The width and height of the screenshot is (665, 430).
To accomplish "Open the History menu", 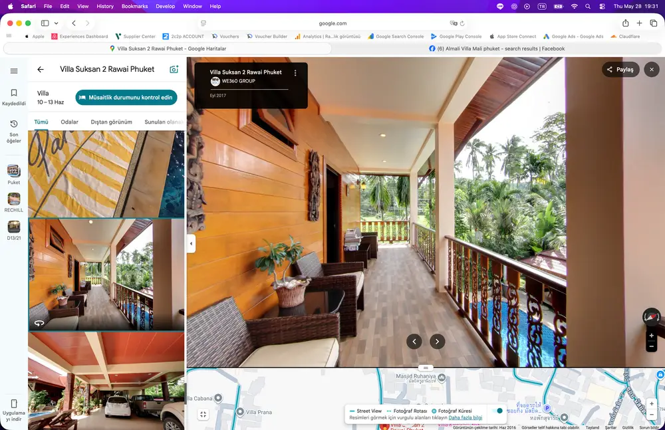I will (105, 7).
